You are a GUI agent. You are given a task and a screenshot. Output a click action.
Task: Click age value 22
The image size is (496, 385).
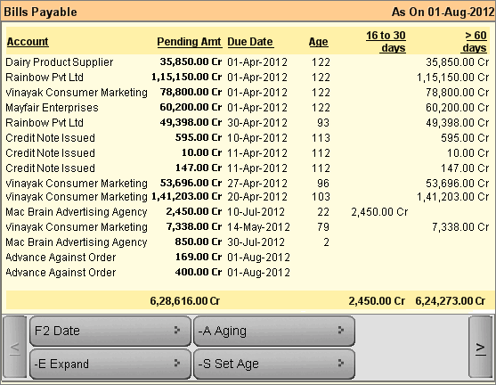click(x=323, y=212)
